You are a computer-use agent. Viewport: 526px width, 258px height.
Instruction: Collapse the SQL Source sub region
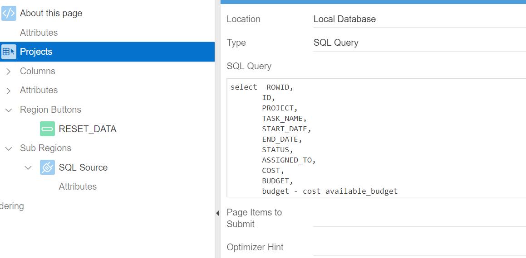pos(28,167)
